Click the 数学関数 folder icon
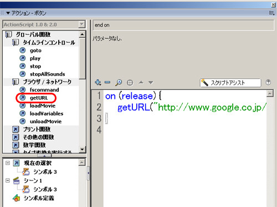277x207 pixels. tap(16, 145)
